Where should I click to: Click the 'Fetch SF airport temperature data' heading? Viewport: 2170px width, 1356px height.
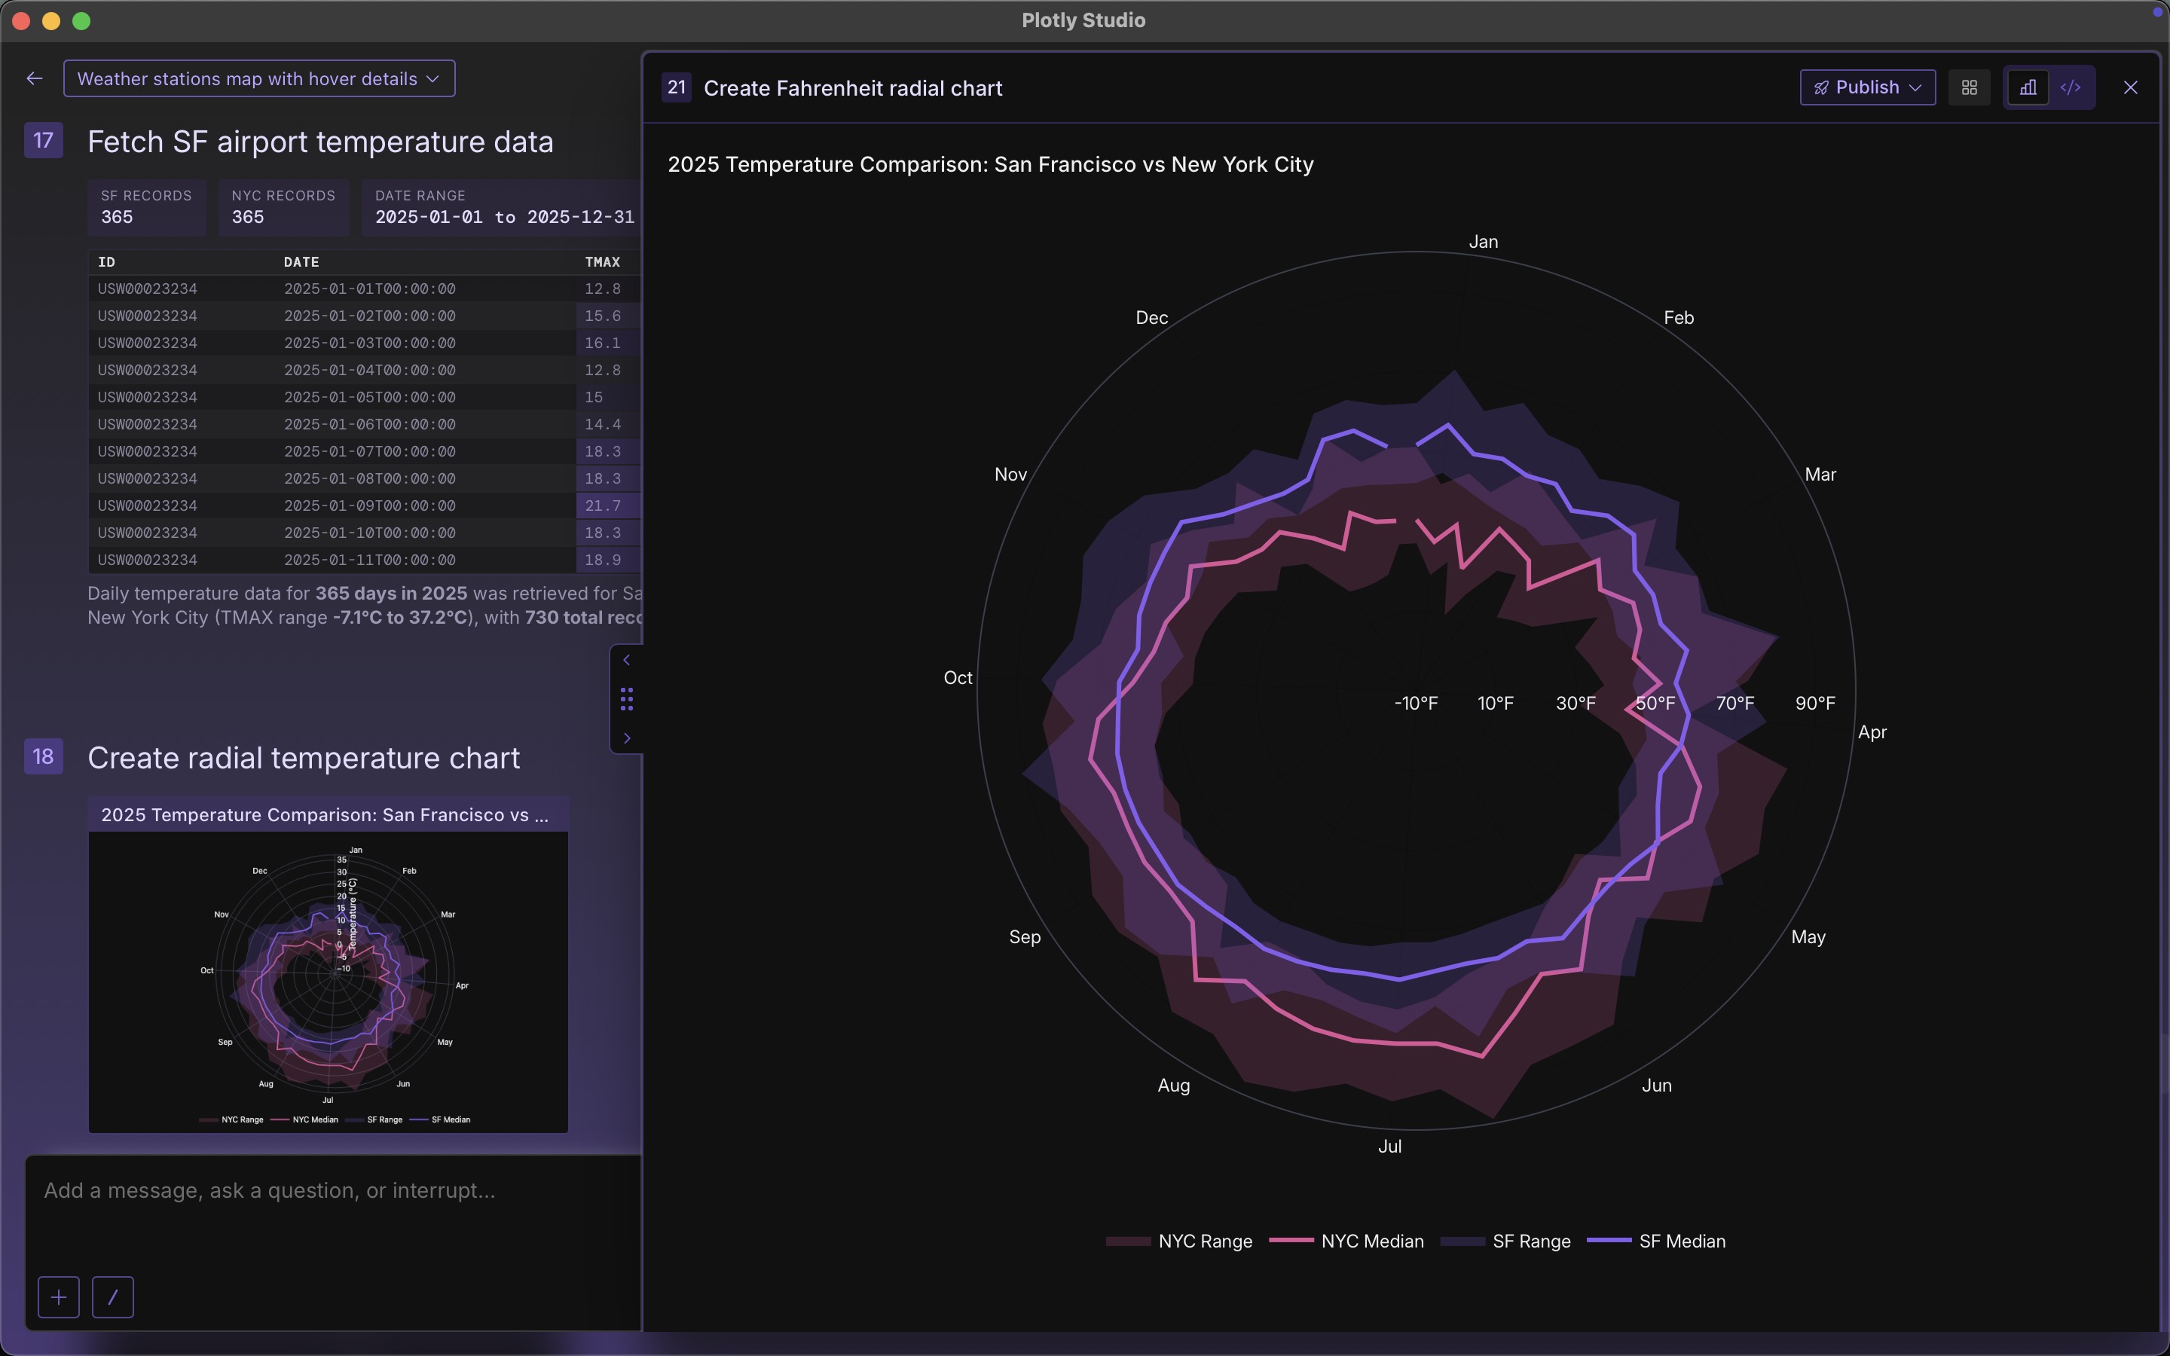pyautogui.click(x=320, y=142)
